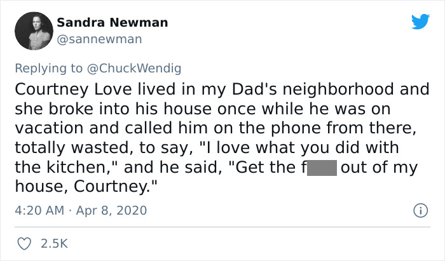Click the 2.5K likes count

54,243
